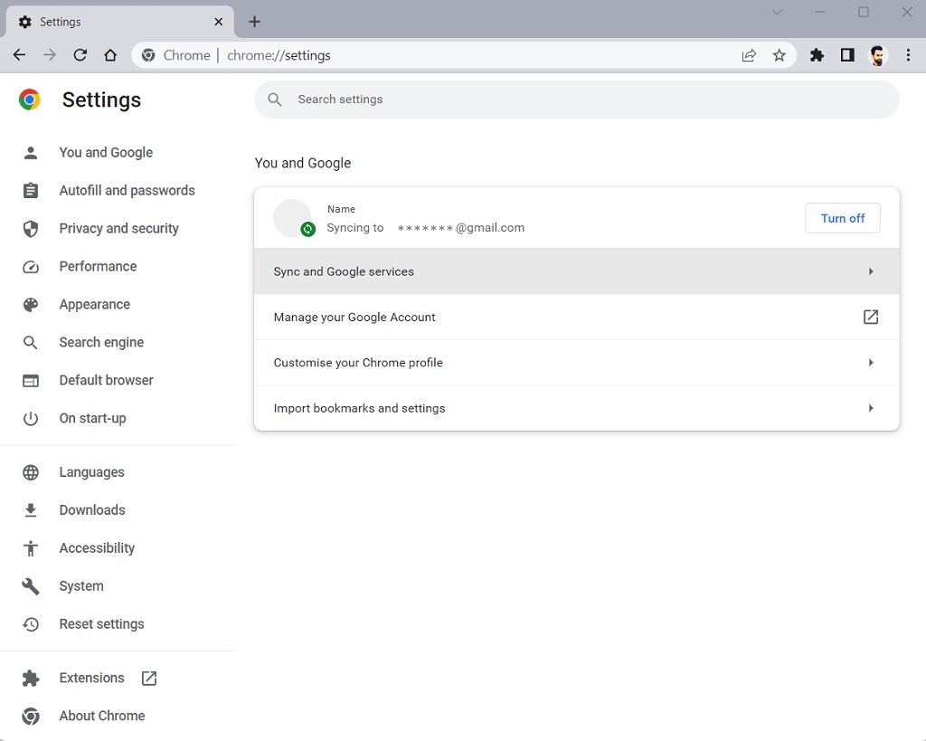Click the Chrome icon beside About Chrome

pos(31,717)
